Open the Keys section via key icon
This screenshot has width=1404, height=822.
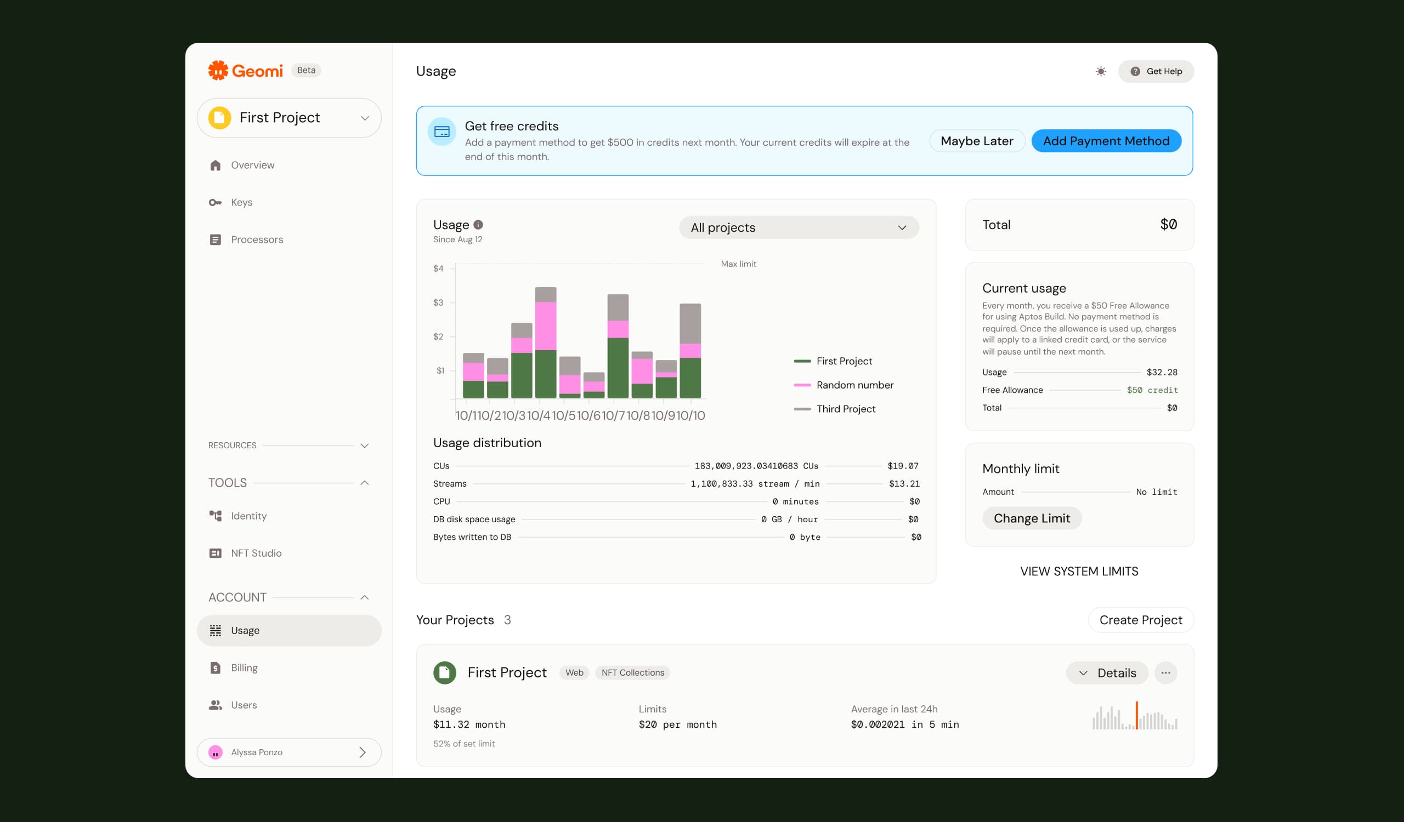[x=216, y=202]
